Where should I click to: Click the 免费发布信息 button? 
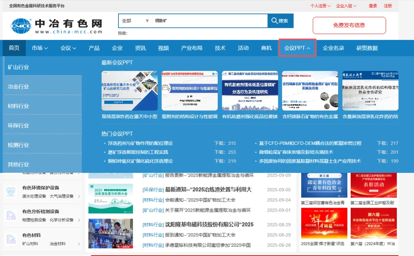pyautogui.click(x=349, y=25)
